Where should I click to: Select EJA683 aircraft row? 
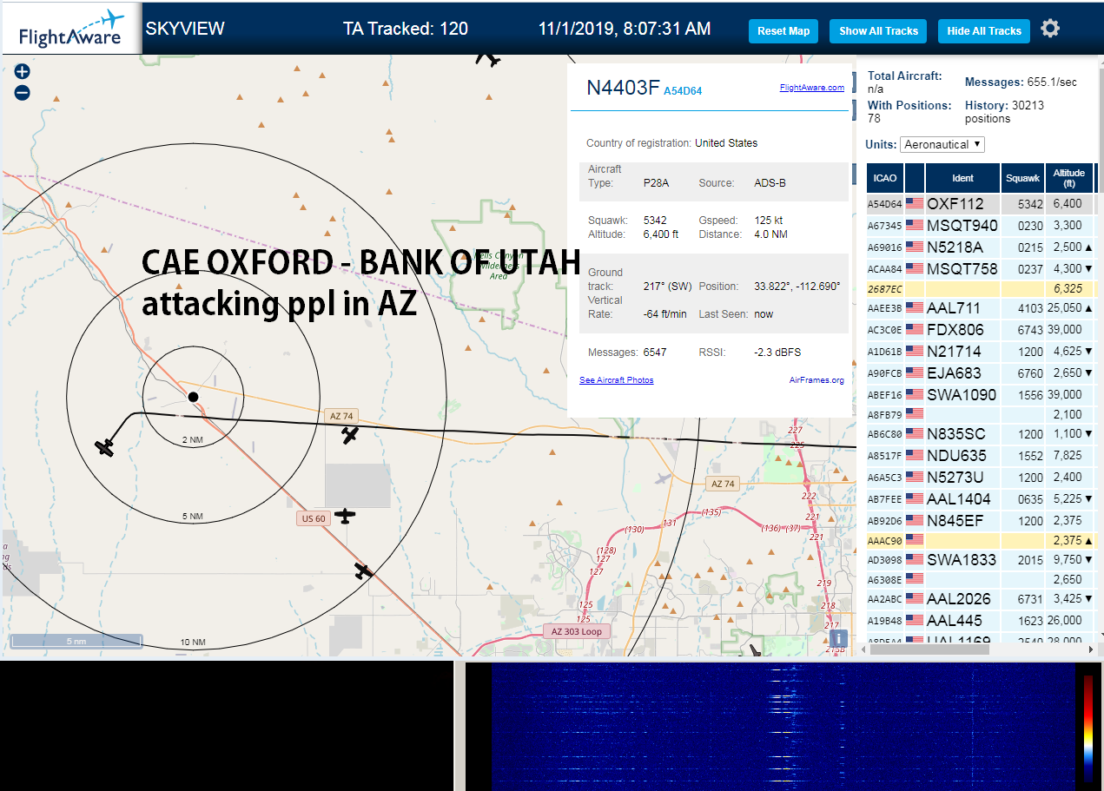tap(981, 373)
